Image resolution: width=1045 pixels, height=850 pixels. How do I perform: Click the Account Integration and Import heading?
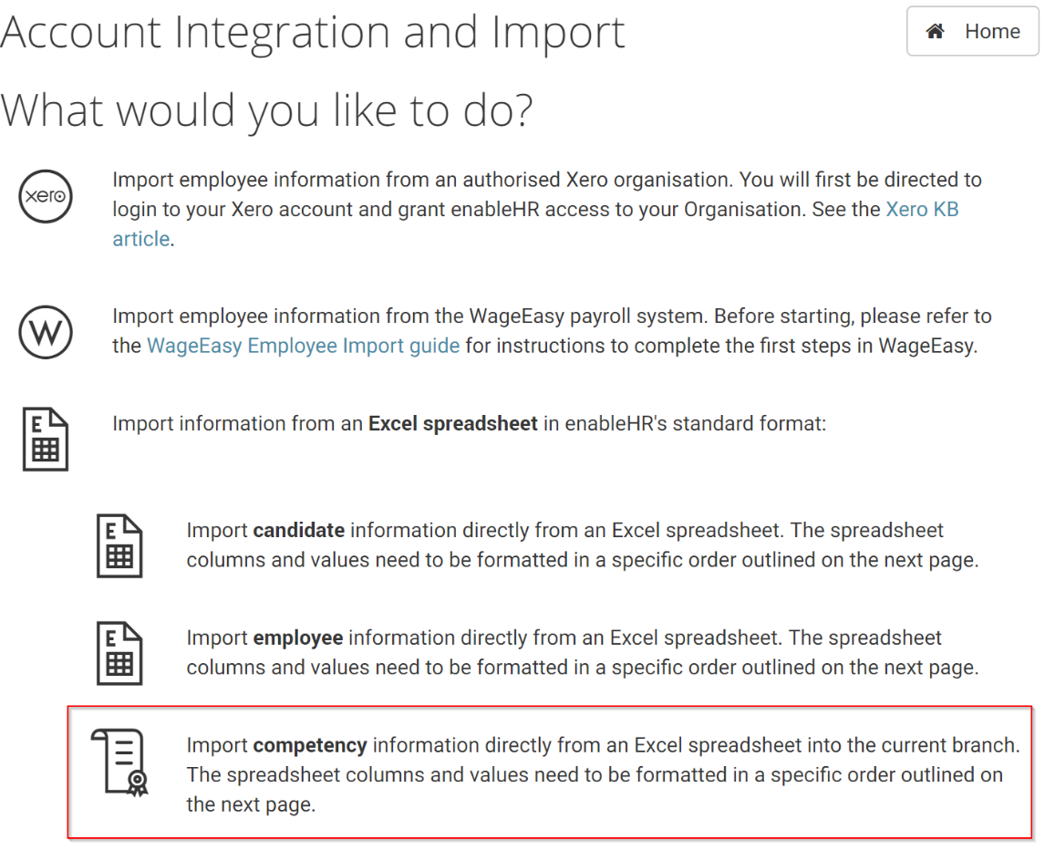[313, 32]
